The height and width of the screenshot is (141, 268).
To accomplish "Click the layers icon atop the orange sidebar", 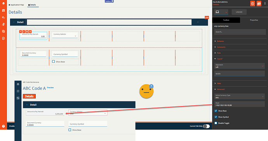I will click(3, 3).
